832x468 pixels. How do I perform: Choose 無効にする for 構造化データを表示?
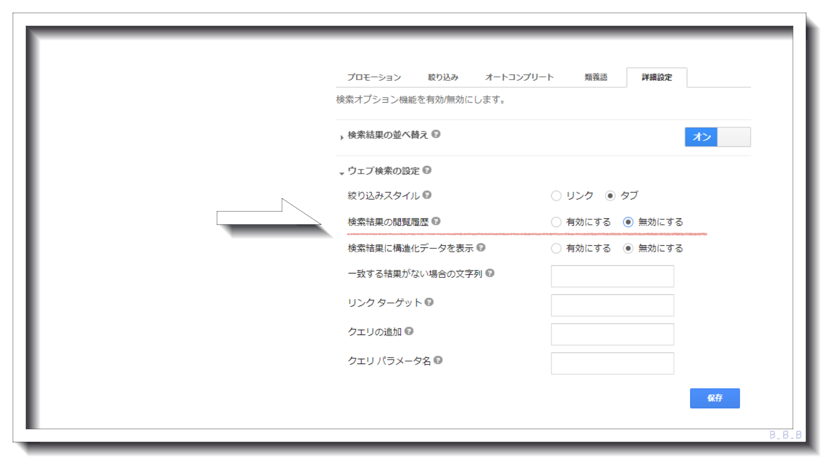pos(628,248)
